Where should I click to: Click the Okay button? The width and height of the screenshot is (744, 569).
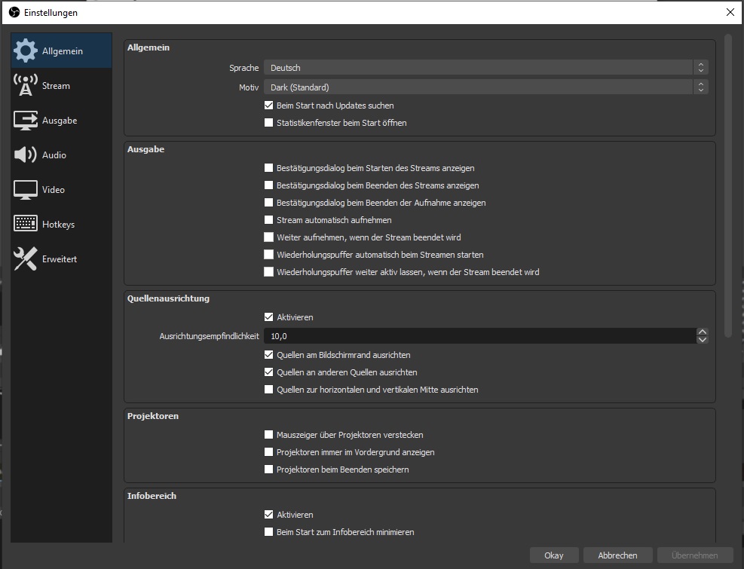coord(554,555)
